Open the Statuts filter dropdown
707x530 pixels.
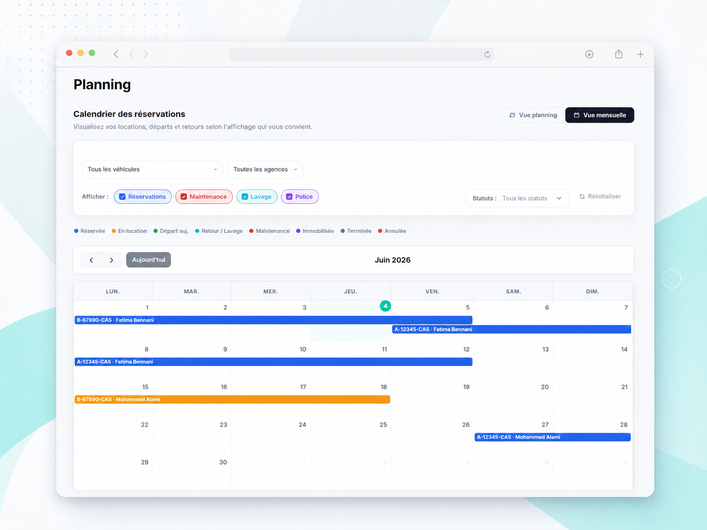[517, 198]
